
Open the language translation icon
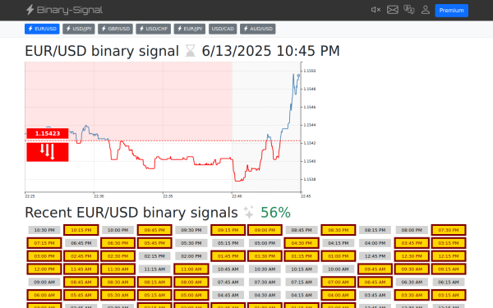pyautogui.click(x=408, y=10)
